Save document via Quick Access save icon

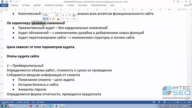tap(7, 2)
